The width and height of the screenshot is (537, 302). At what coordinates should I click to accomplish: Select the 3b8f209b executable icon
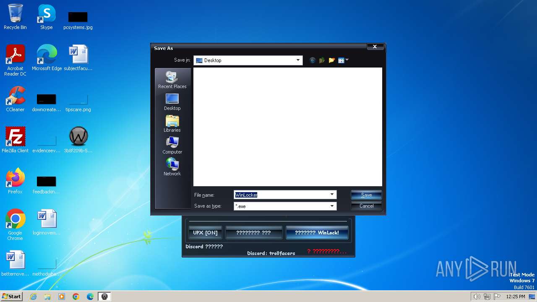(x=78, y=140)
